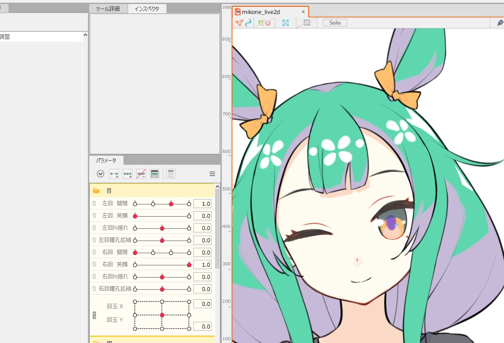The height and width of the screenshot is (343, 504).
Task: Click the 左目 開閉 value field showing 1.0
Action: click(202, 204)
